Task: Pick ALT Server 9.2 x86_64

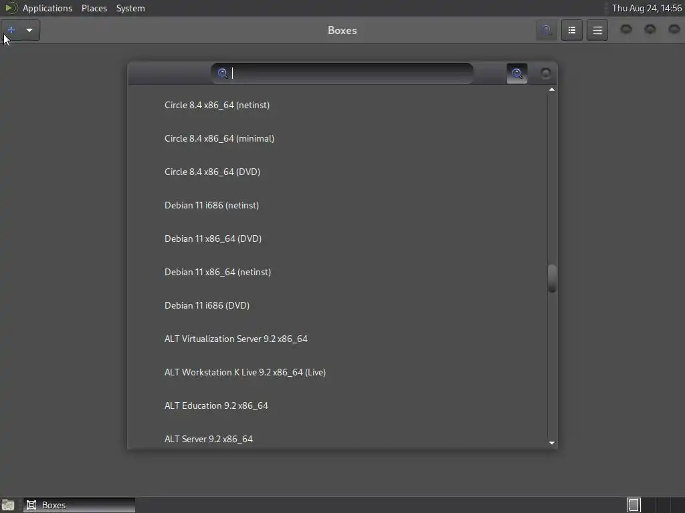Action: click(x=337, y=436)
